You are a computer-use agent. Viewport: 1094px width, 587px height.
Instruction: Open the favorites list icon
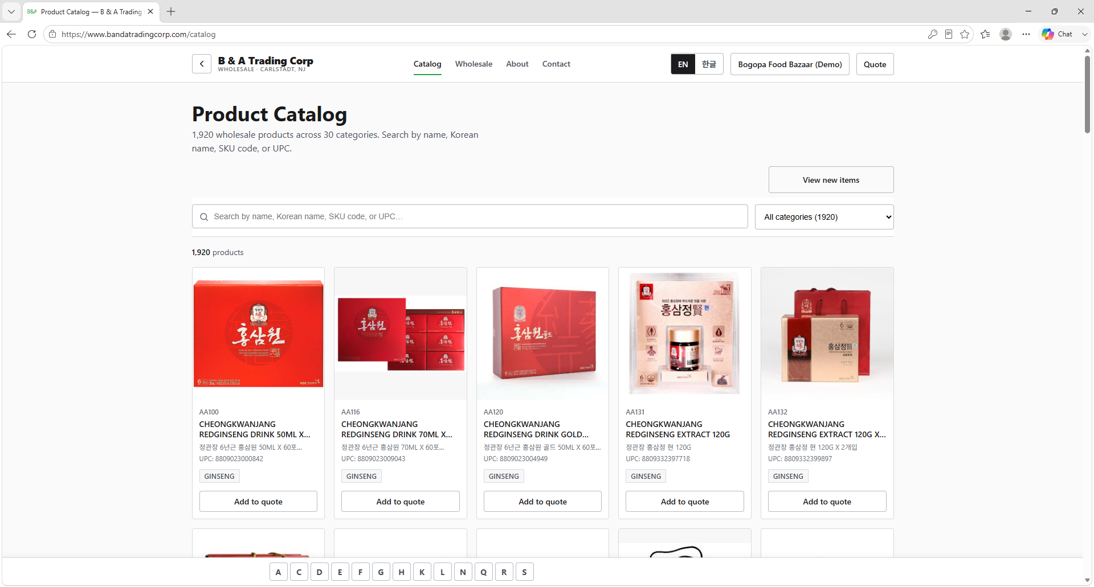[x=985, y=34]
